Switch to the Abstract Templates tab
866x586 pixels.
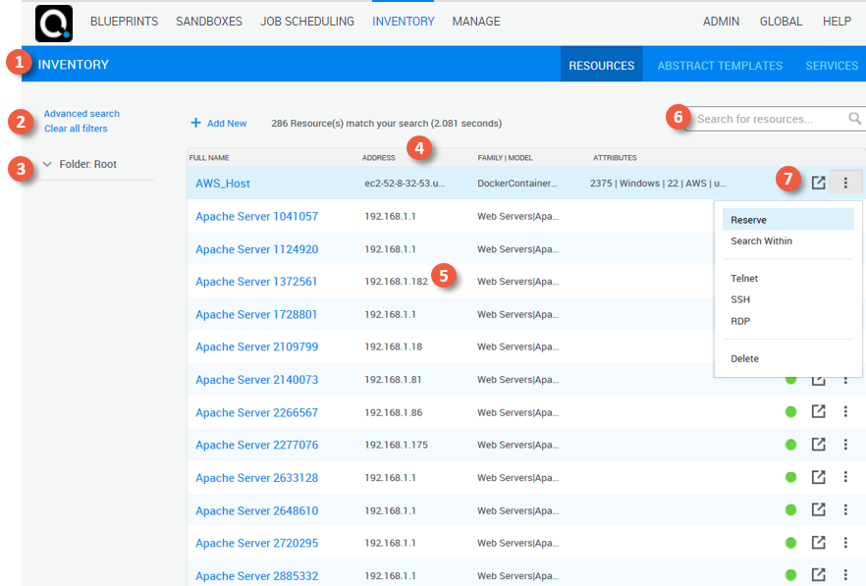click(x=720, y=66)
